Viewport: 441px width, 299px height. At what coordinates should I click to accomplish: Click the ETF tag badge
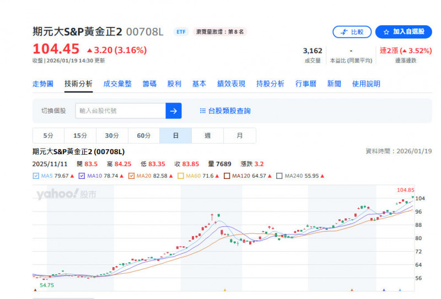point(181,32)
